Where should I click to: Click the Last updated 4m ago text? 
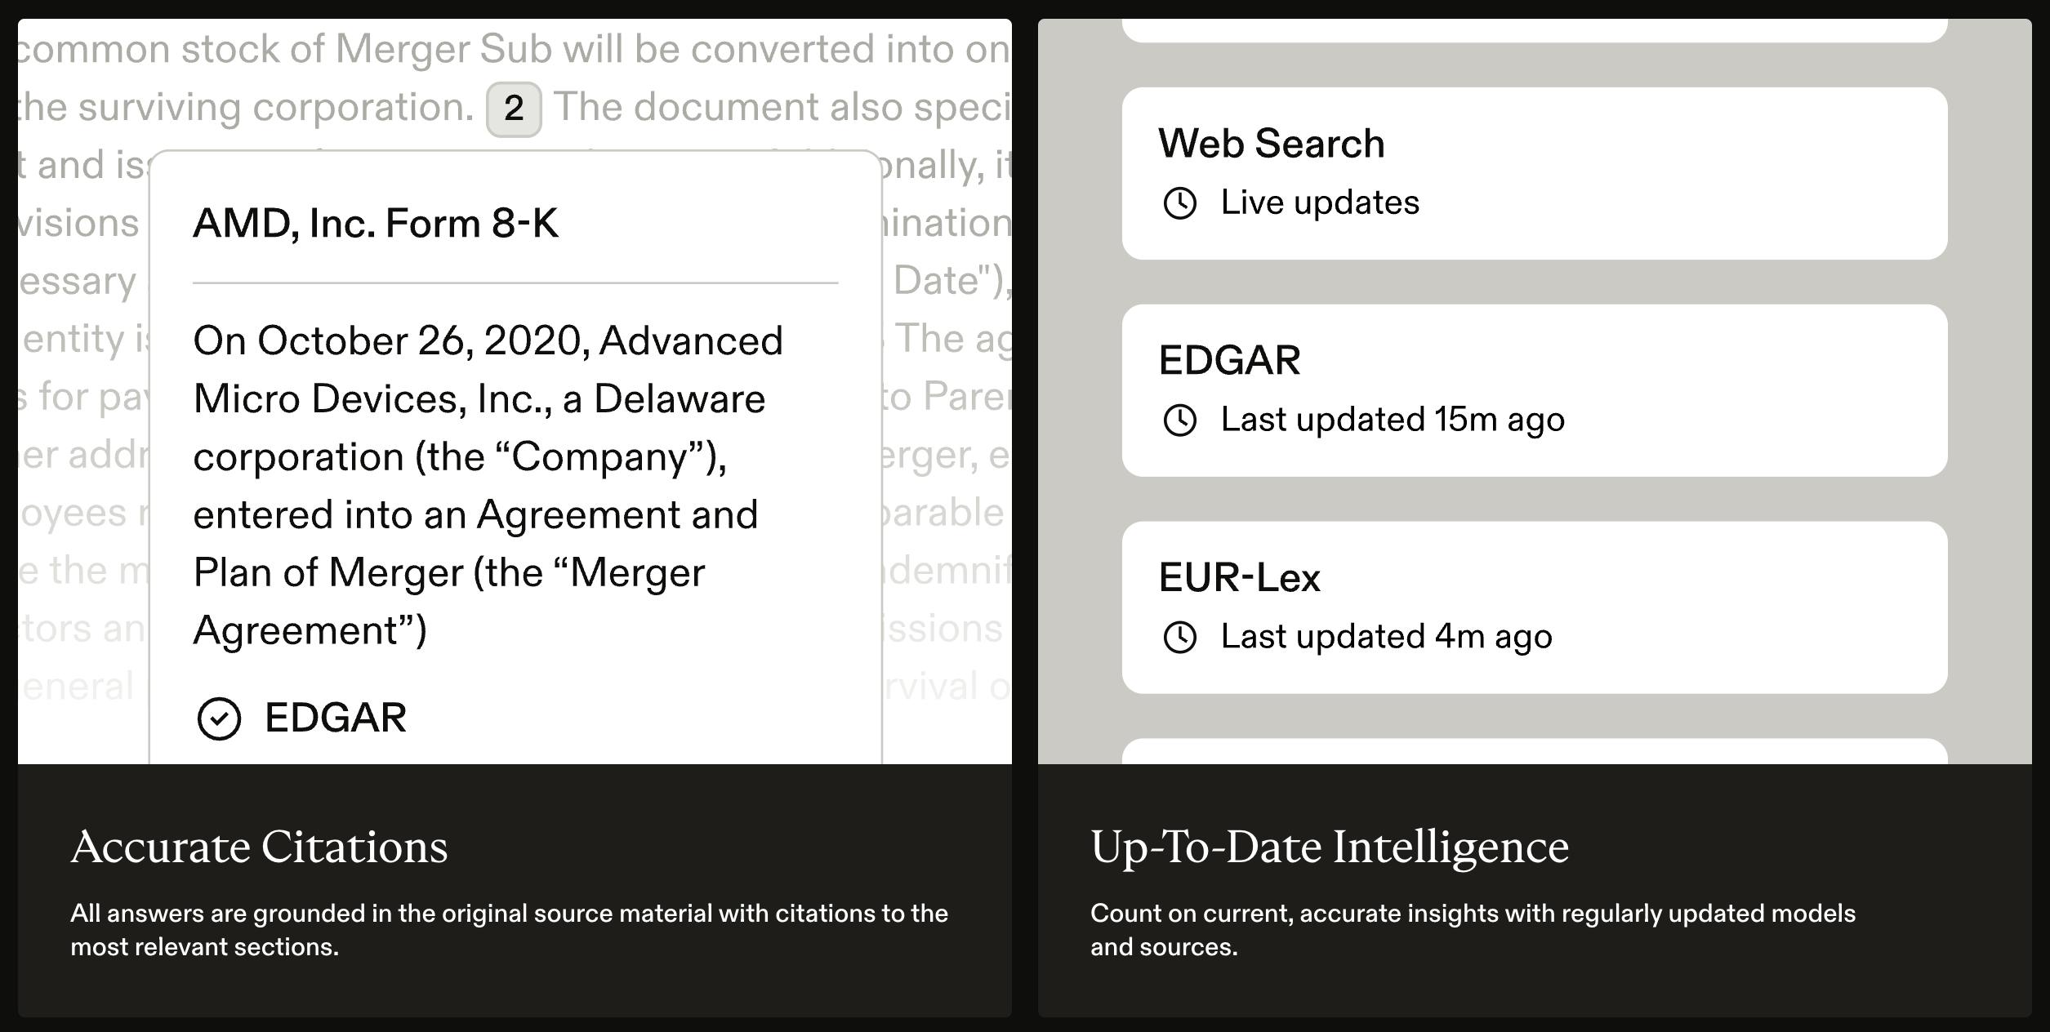tap(1386, 637)
